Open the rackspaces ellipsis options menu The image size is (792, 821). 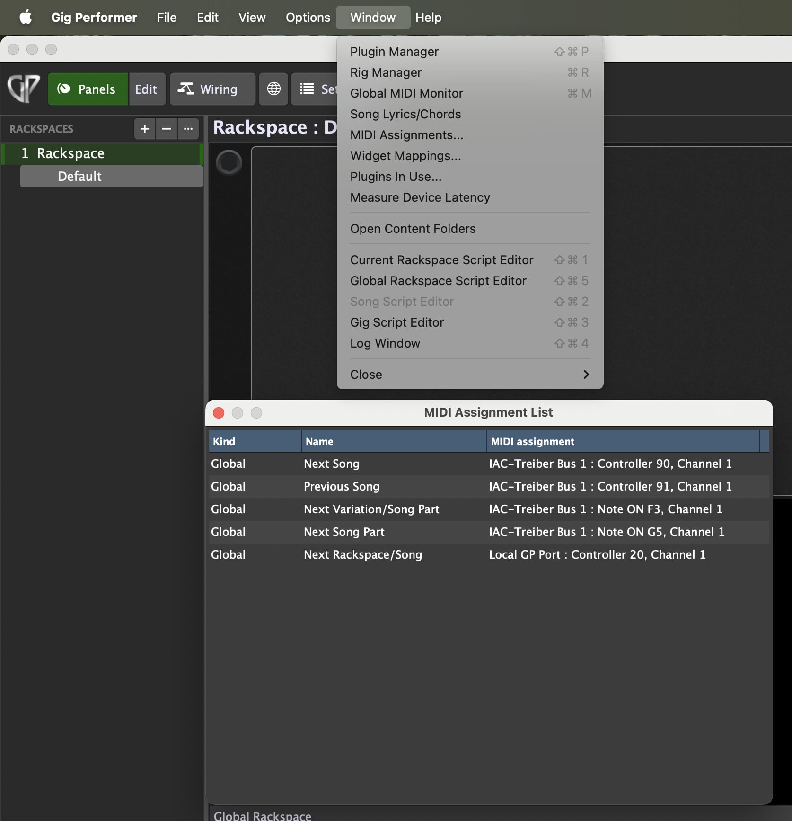(188, 129)
